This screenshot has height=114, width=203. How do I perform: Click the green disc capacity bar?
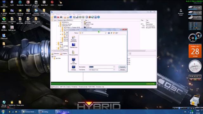103,84
